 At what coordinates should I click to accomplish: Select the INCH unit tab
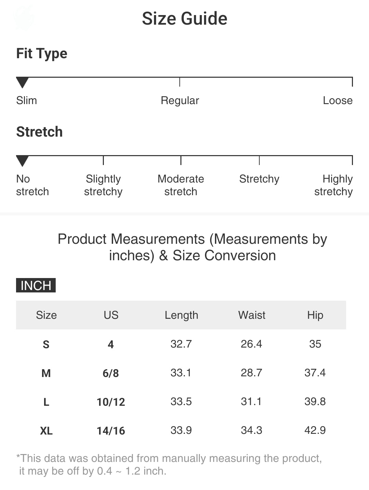coord(36,285)
